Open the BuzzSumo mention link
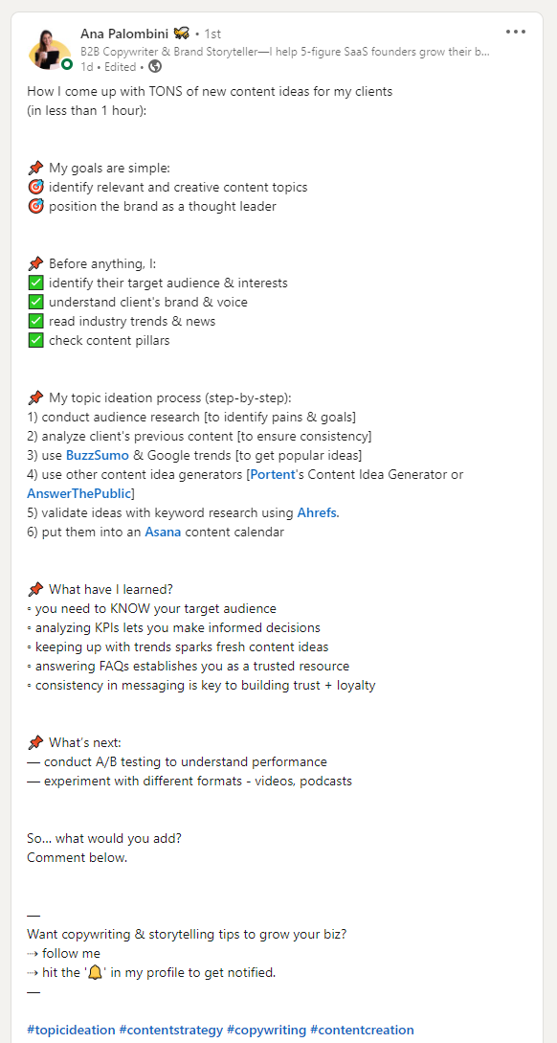 tap(97, 456)
